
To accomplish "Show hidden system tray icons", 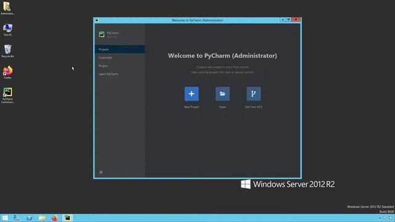I will click(x=380, y=218).
